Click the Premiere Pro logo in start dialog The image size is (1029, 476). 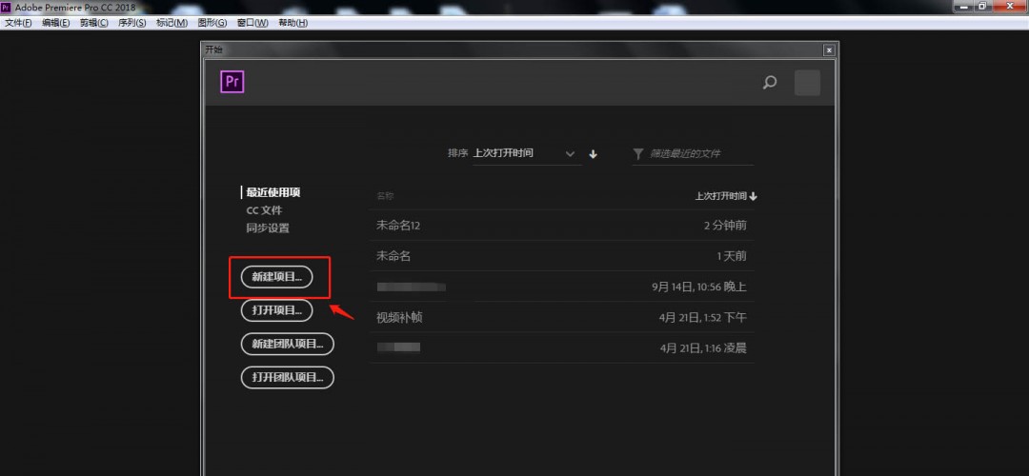232,82
